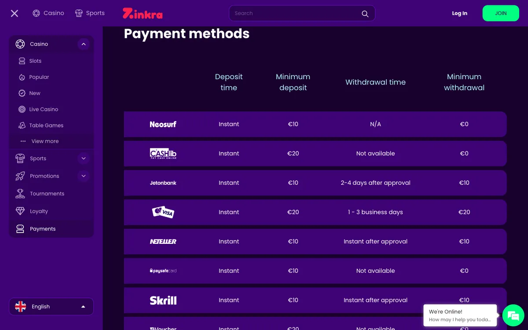
Task: Click Instant after approval in Skrill row
Action: click(376, 300)
